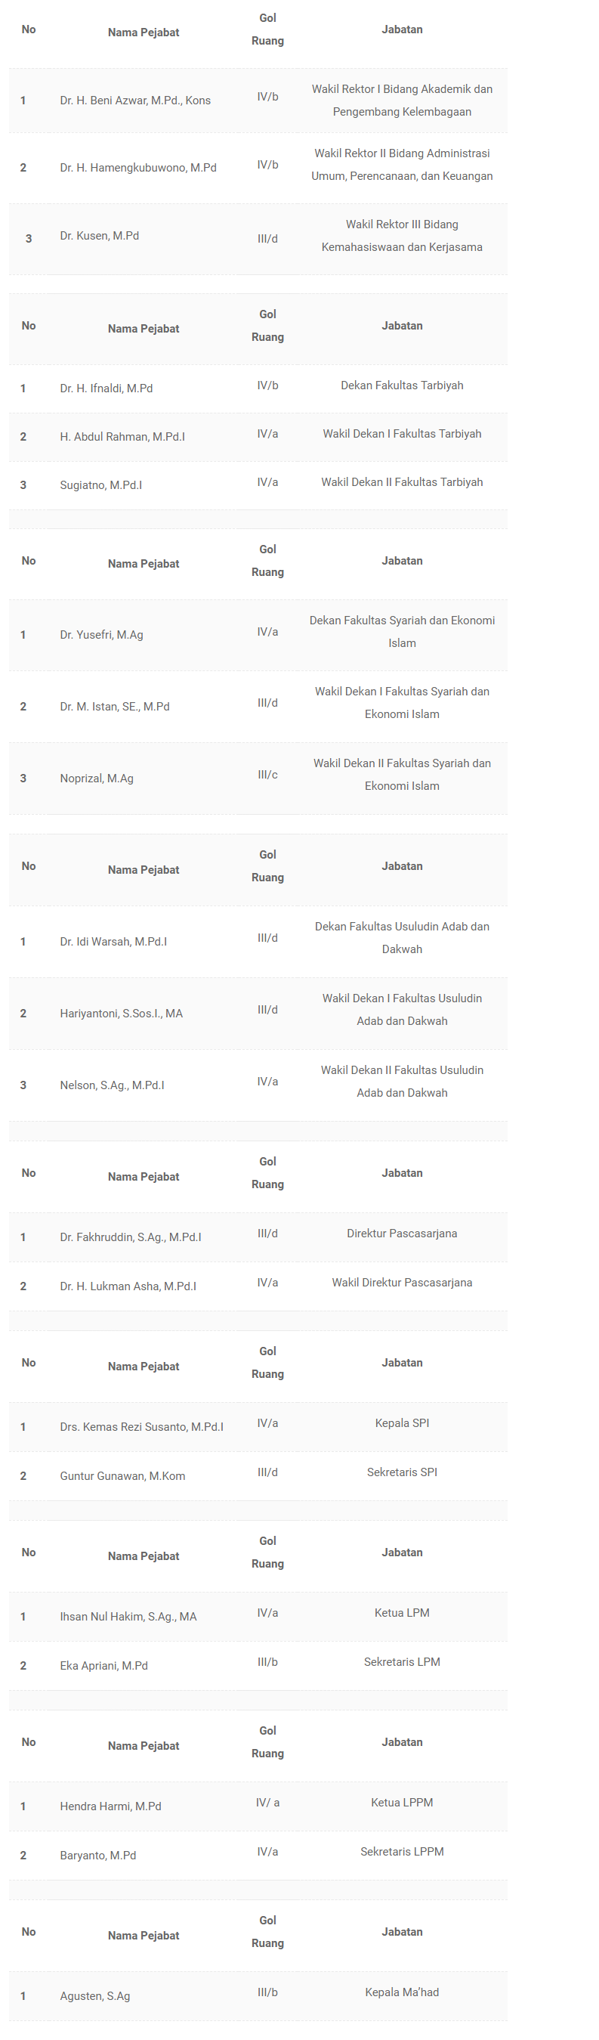
Task: Click the Wakil Rektor III Bidang Kemahasiswaan position
Action: (x=401, y=236)
